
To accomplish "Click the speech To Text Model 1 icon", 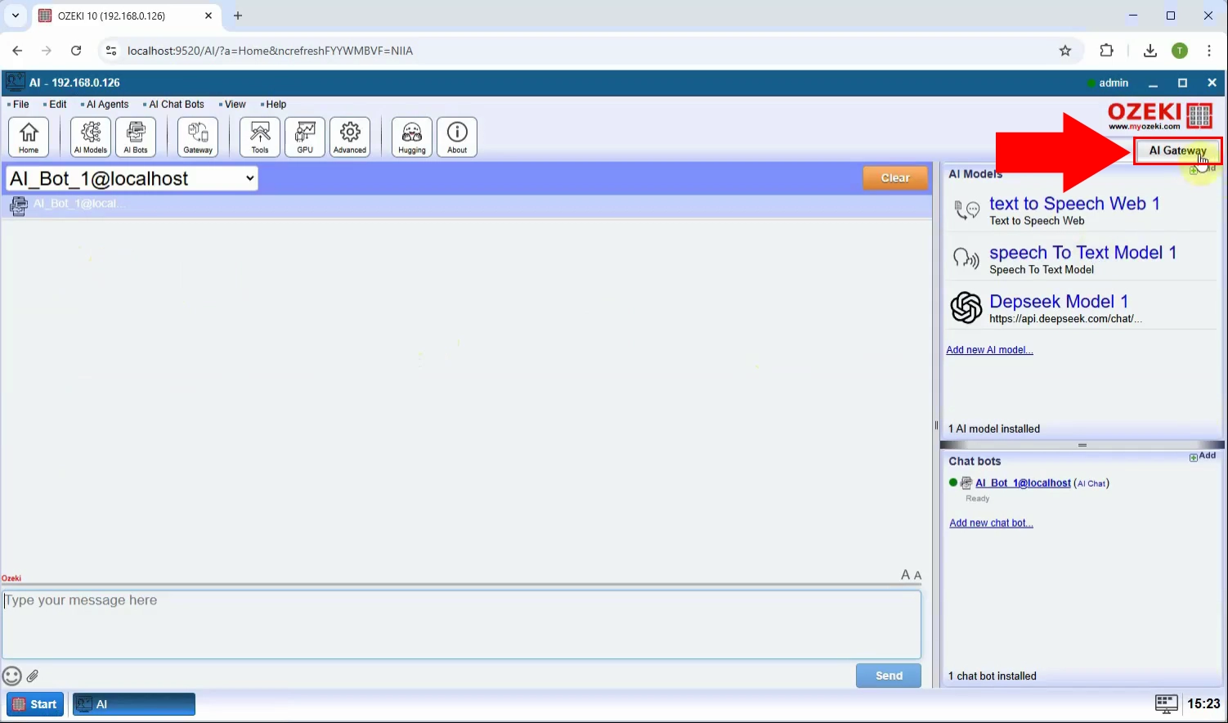I will click(x=966, y=259).
